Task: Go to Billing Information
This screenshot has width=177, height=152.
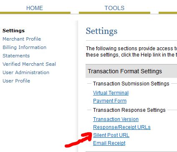Action: tap(25, 47)
